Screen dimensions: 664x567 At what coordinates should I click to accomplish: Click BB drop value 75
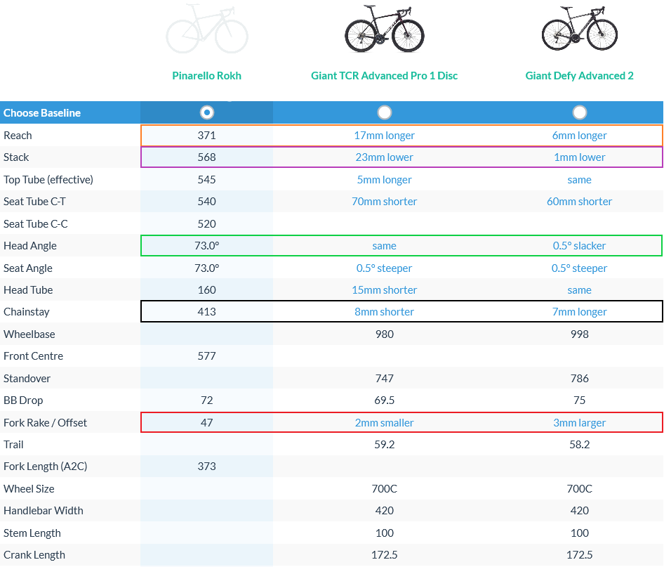click(x=579, y=400)
